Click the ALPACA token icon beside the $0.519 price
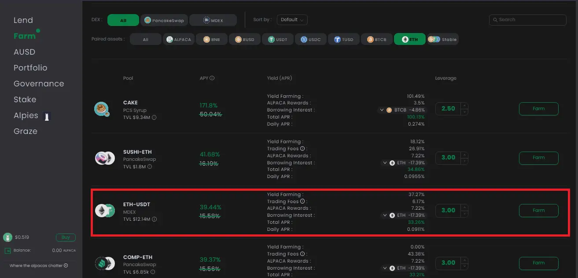578x278 pixels. coord(7,237)
